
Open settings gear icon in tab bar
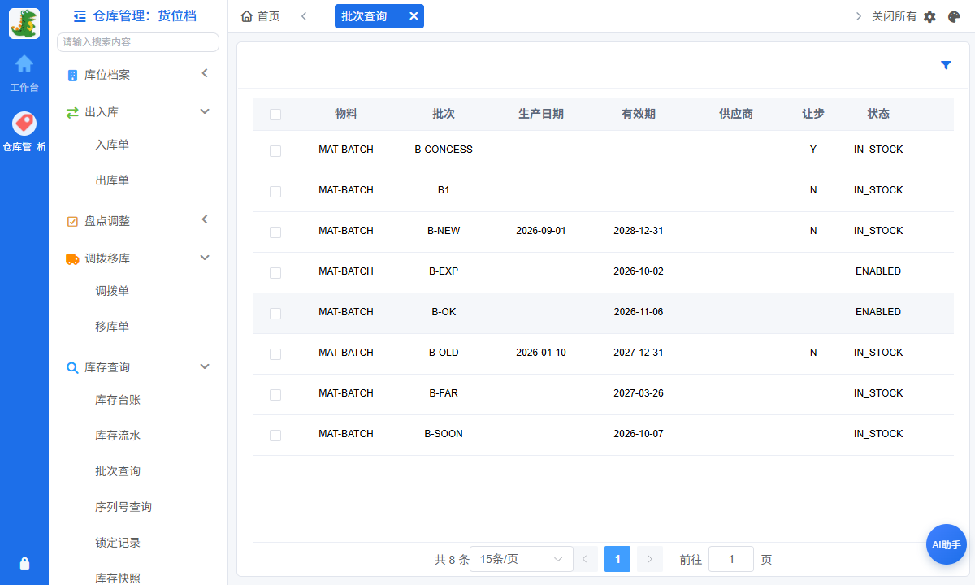929,16
